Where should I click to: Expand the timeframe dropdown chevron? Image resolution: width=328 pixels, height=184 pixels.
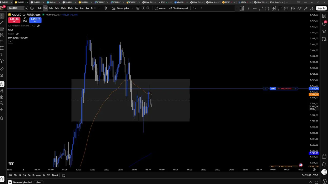(99, 8)
